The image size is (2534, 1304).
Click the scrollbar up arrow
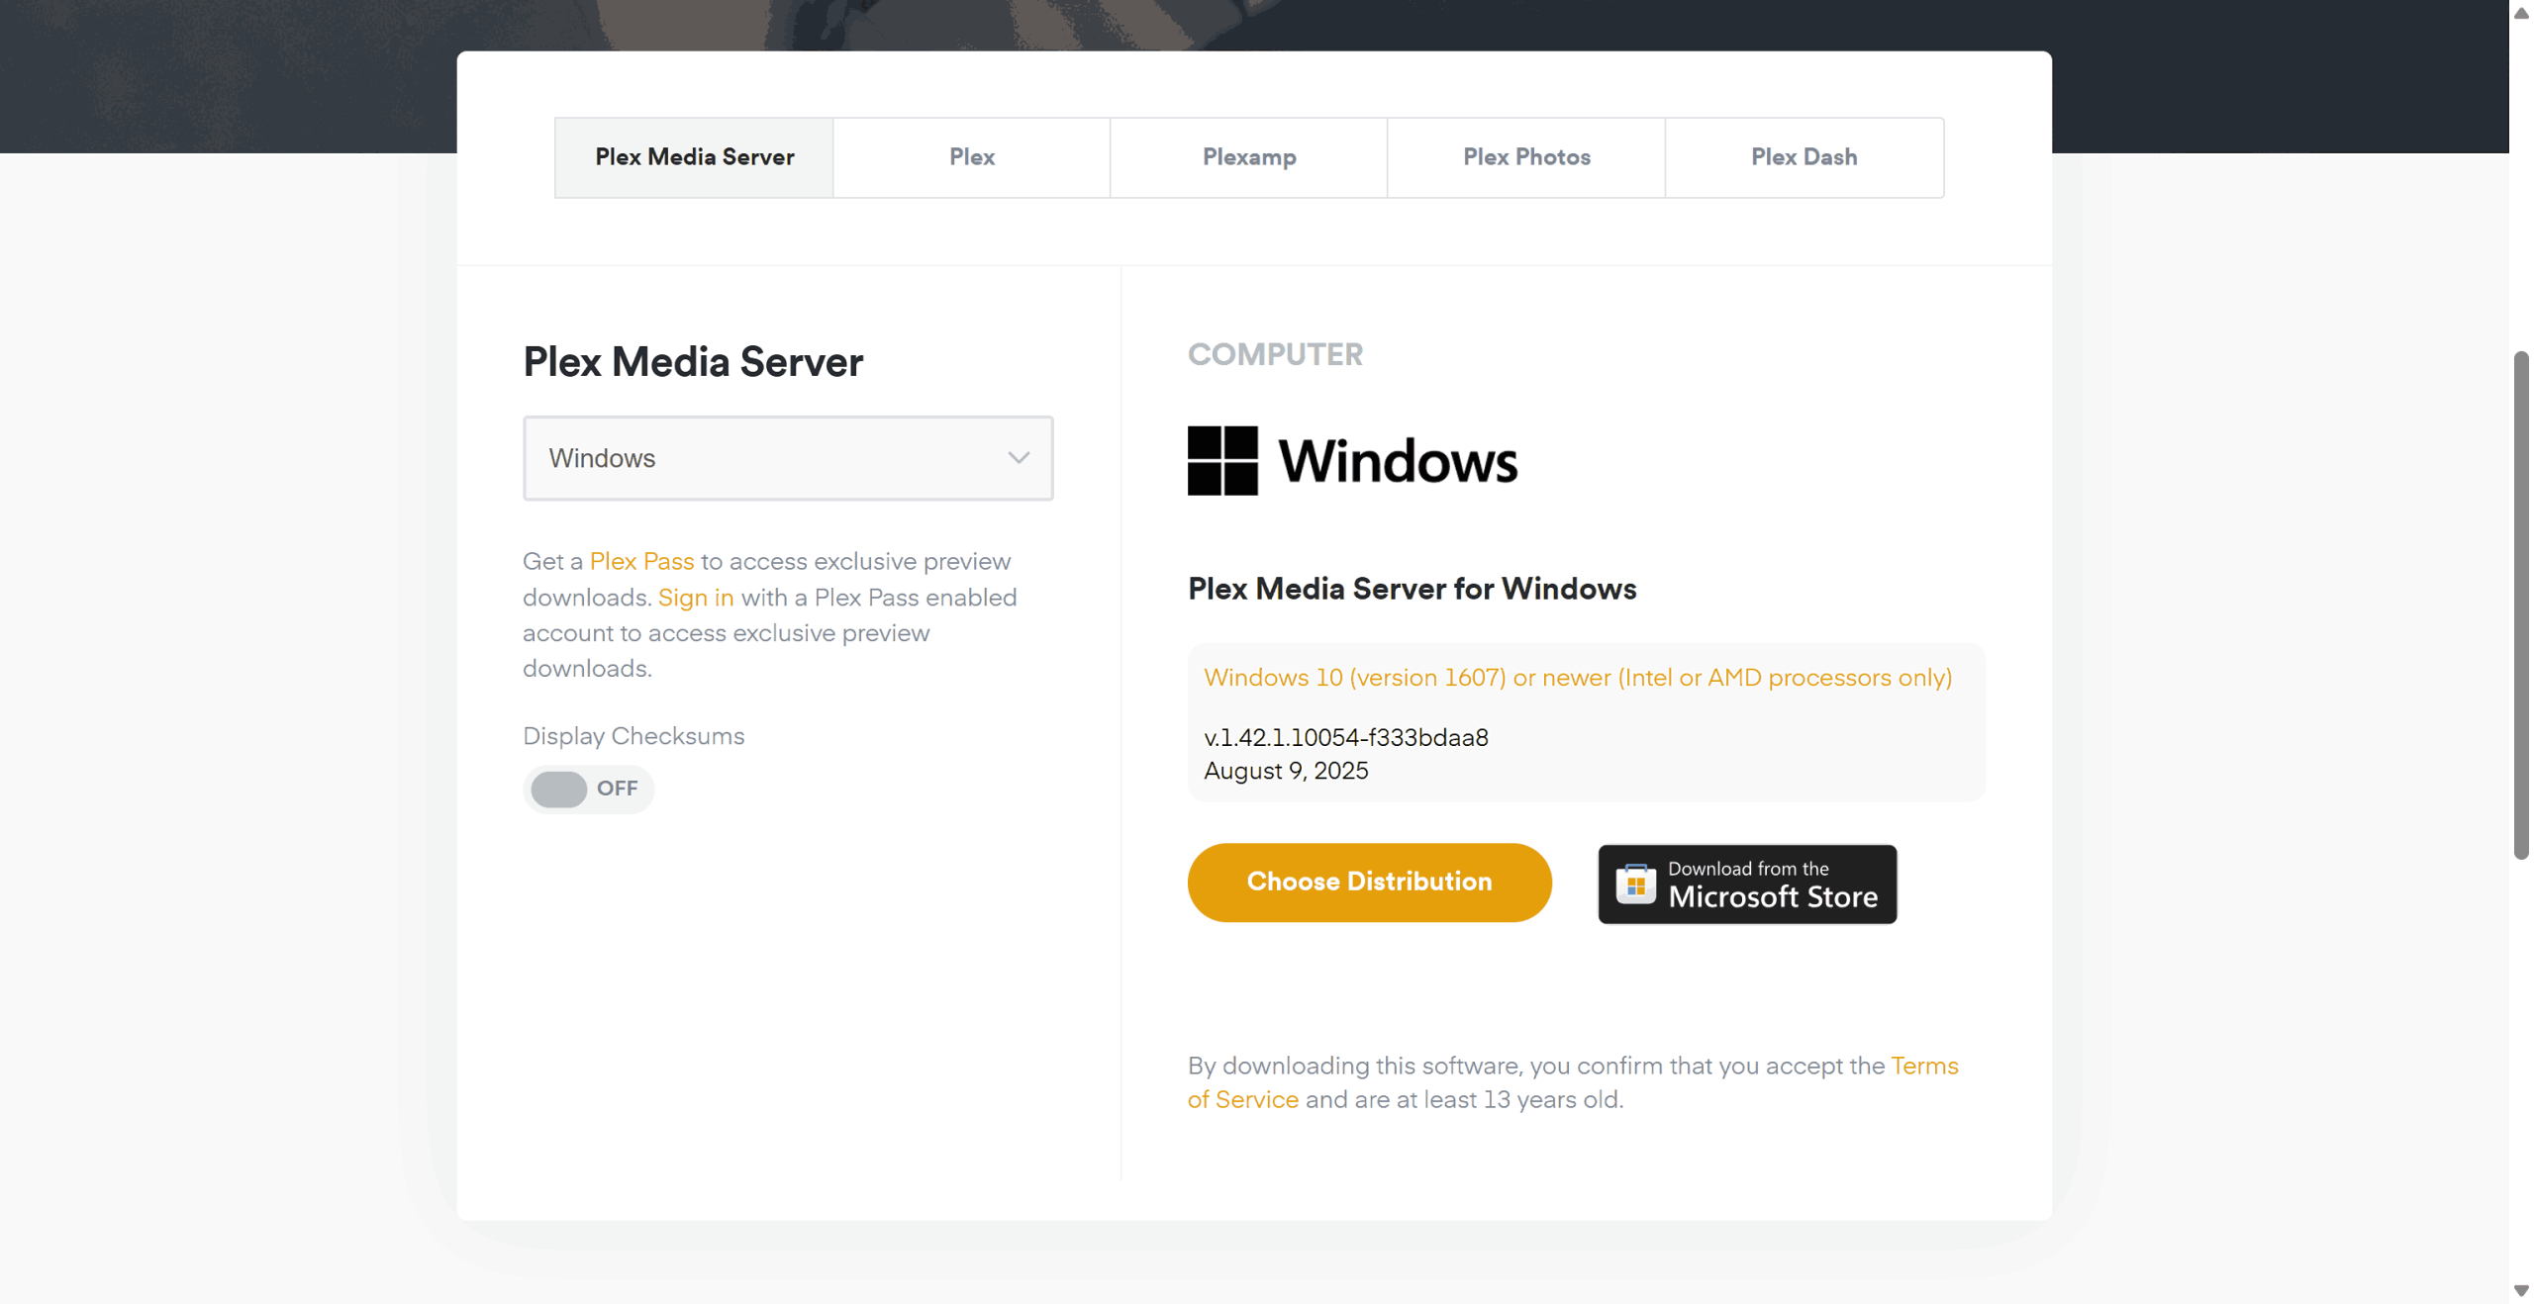tap(2520, 12)
